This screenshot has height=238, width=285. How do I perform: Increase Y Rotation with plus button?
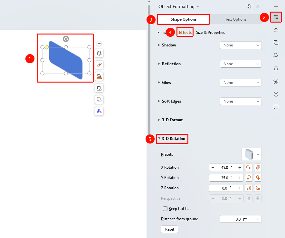[240, 178]
